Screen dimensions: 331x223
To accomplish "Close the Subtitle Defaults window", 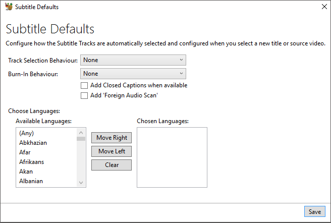I will coord(323,7).
